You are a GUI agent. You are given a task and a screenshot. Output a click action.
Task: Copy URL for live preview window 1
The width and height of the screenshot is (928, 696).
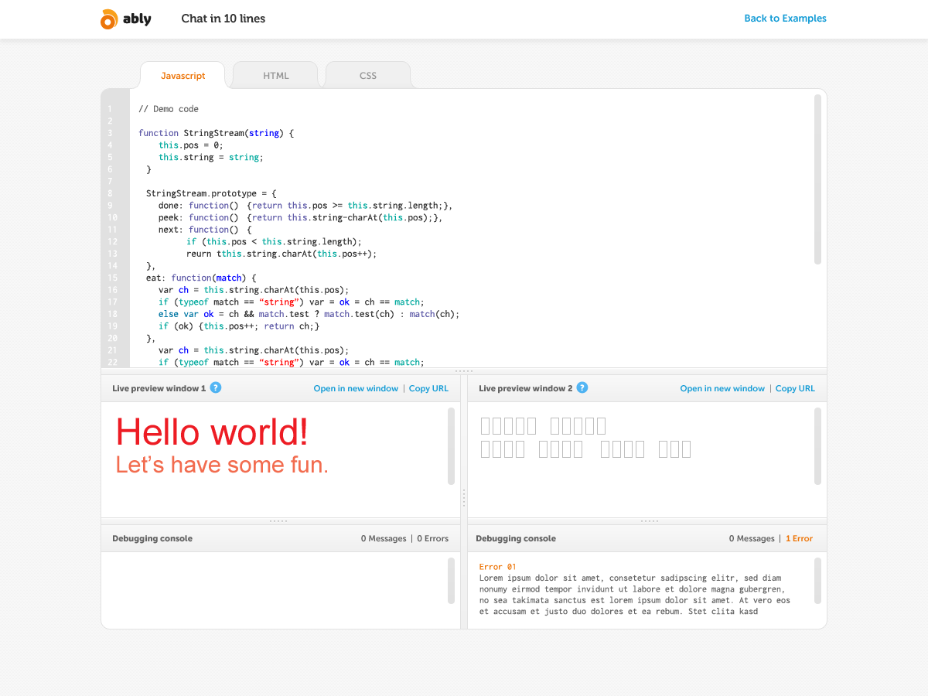(x=428, y=388)
